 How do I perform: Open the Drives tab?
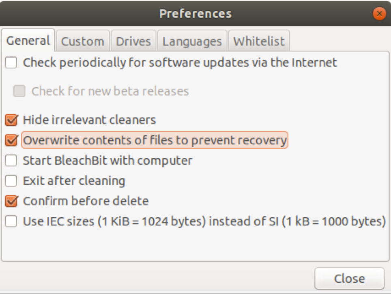tap(133, 41)
